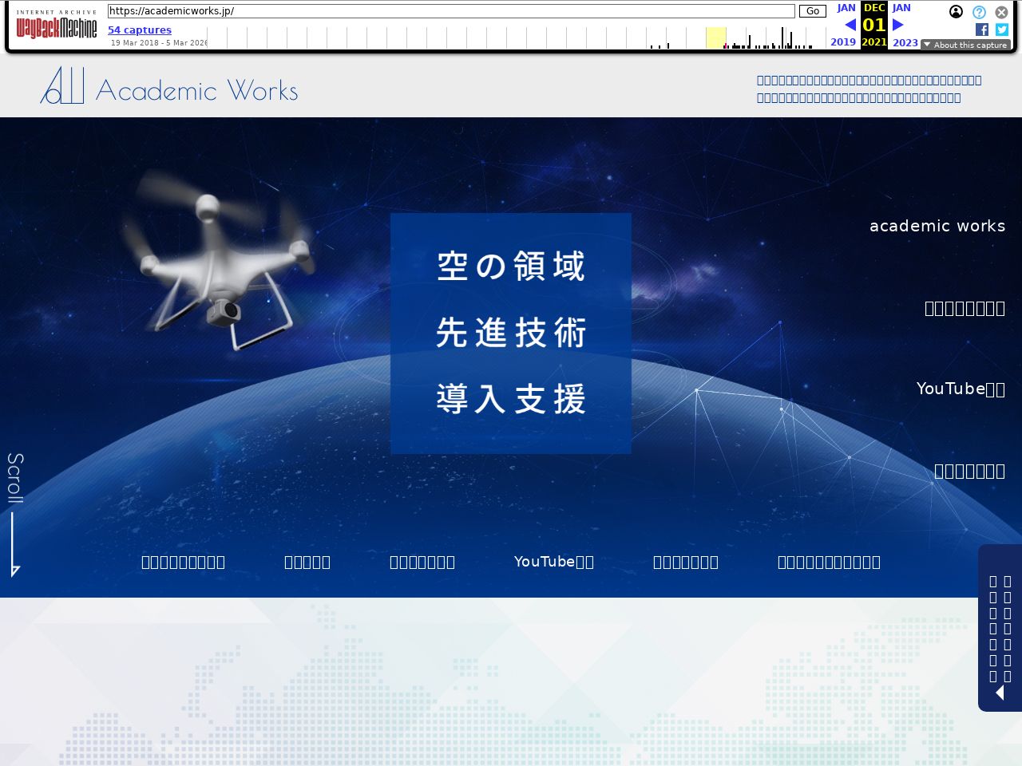The width and height of the screenshot is (1022, 766).
Task: Open YouTube link in bottom navigation
Action: pyautogui.click(x=554, y=562)
